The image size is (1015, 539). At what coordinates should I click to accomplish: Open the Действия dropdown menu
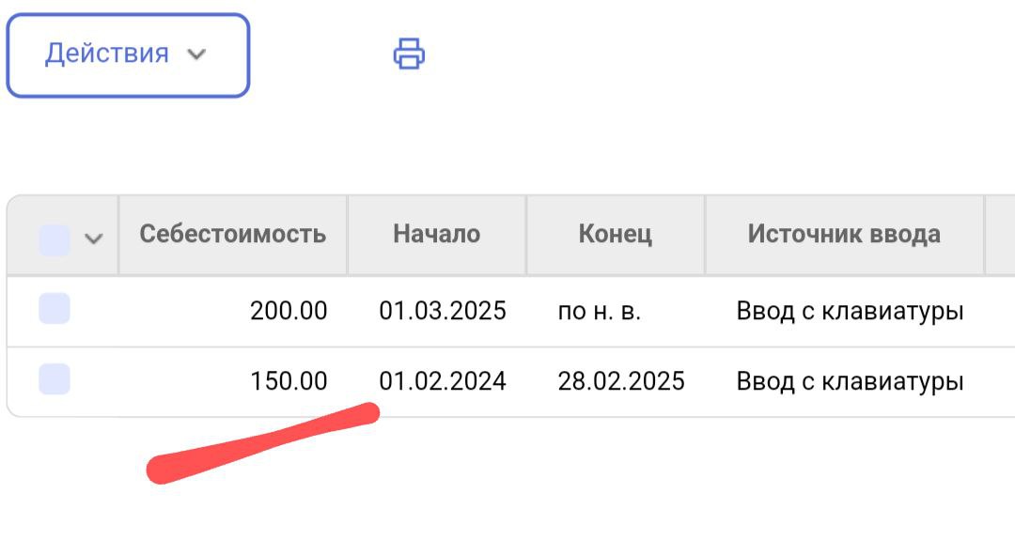pos(128,54)
